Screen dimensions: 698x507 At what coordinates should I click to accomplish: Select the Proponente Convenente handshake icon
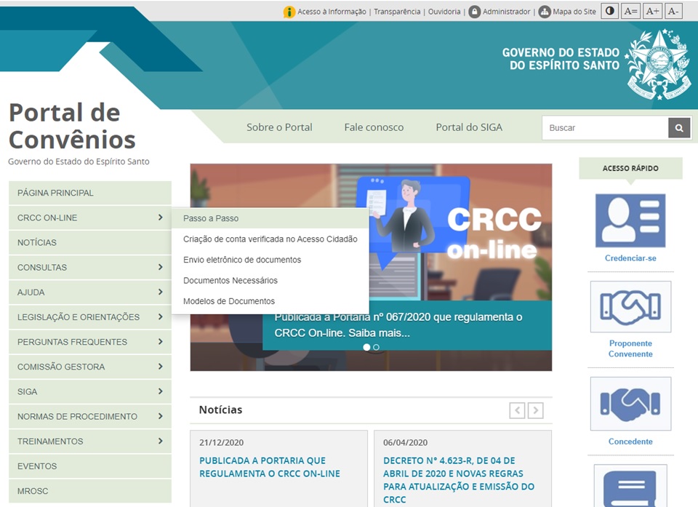click(x=630, y=306)
